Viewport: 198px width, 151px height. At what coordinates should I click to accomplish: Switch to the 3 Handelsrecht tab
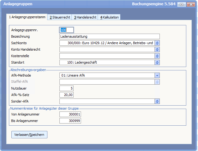(x=85, y=17)
